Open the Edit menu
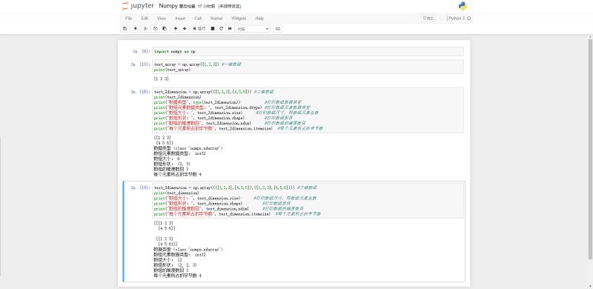 [145, 19]
